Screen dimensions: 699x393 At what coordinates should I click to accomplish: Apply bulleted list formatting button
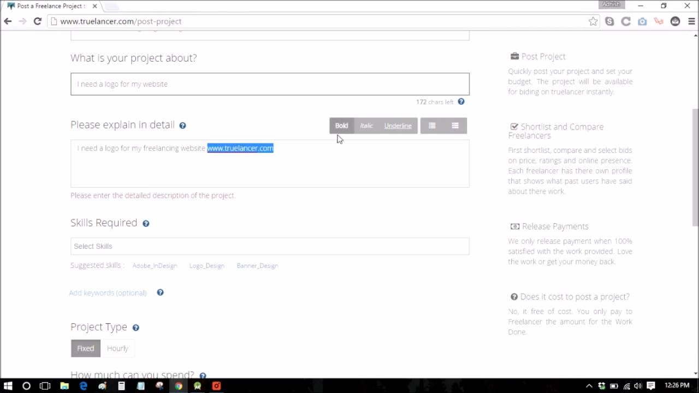[x=432, y=126]
